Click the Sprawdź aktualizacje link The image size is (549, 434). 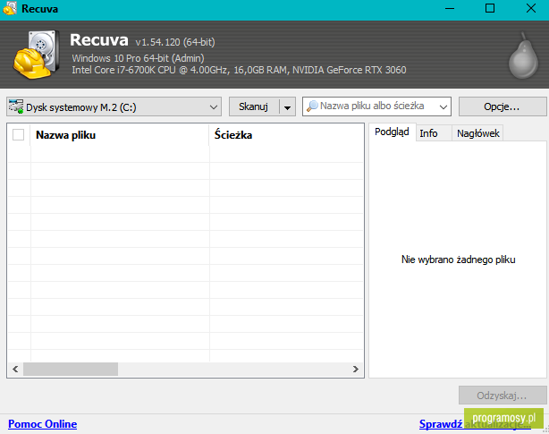tap(475, 424)
